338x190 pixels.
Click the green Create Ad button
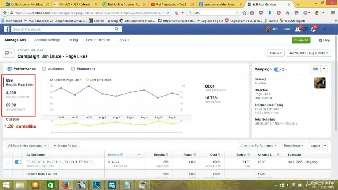301,40
